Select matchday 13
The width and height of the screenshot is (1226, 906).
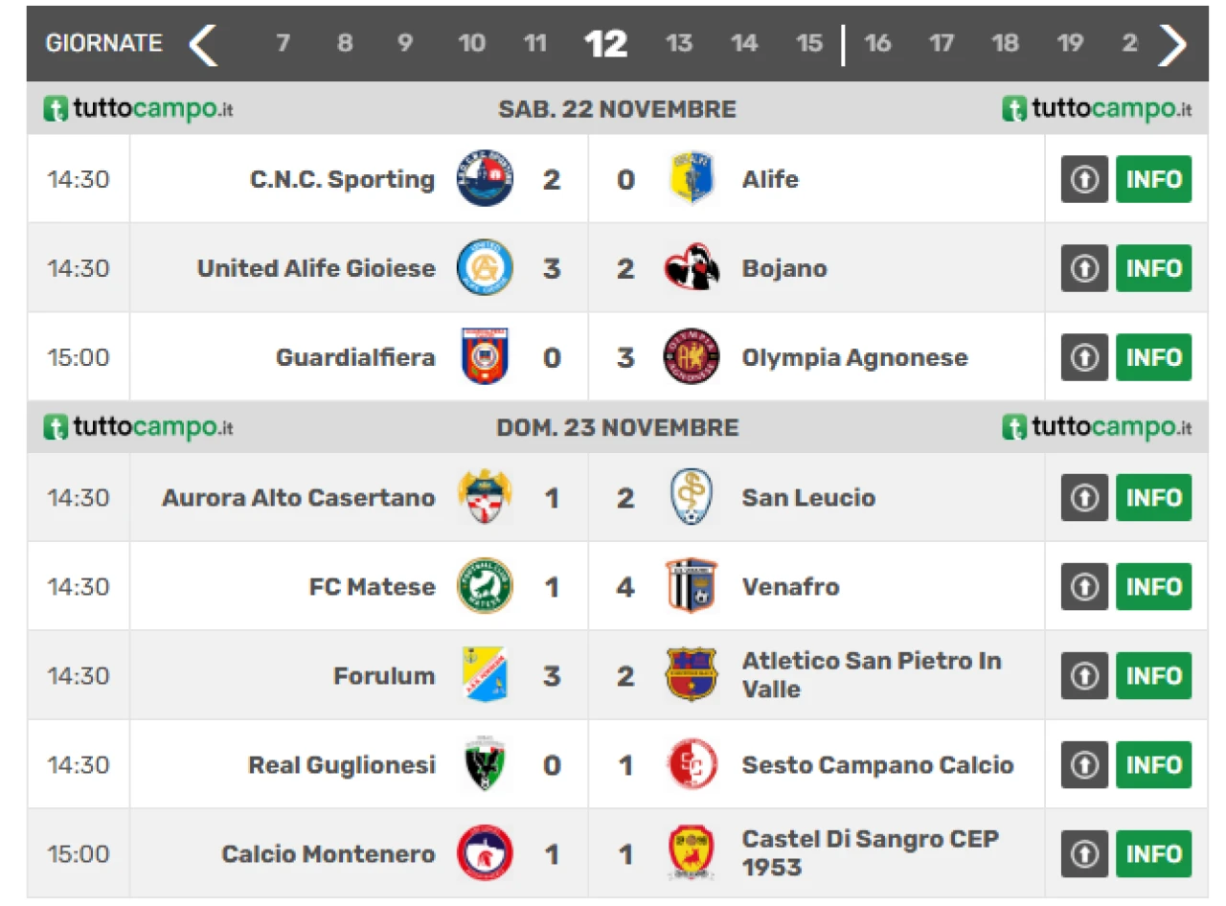click(x=678, y=44)
